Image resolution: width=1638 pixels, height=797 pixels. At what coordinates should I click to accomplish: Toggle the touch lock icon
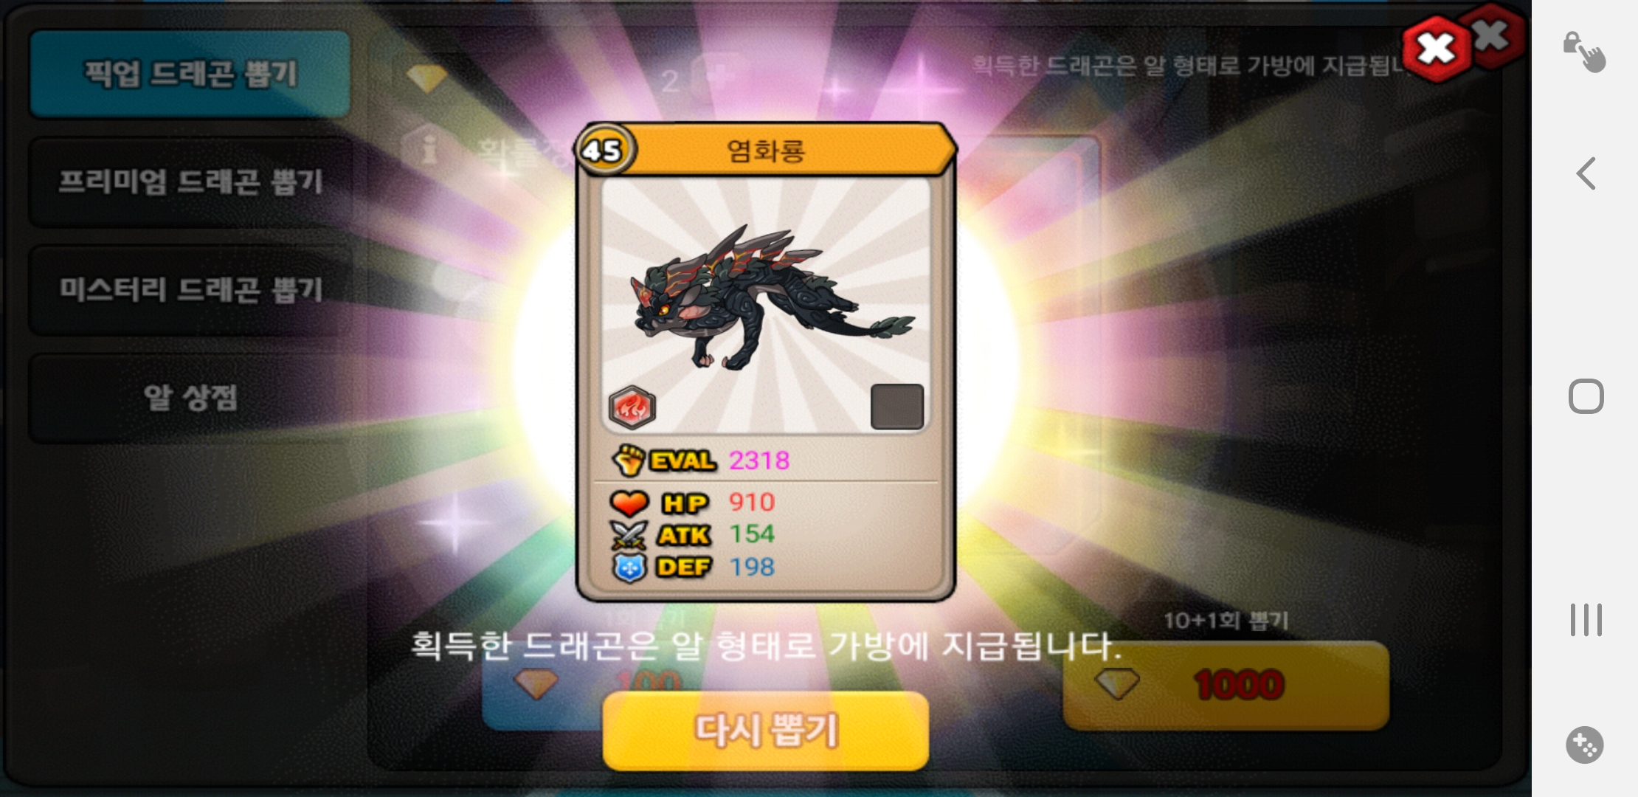pyautogui.click(x=1584, y=52)
